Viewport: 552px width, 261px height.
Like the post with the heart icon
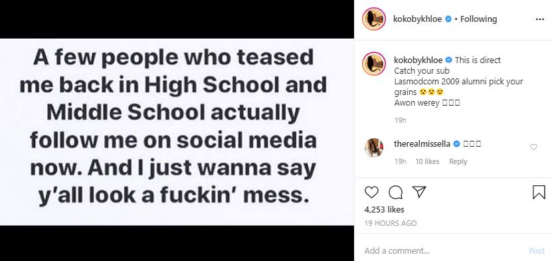click(371, 192)
